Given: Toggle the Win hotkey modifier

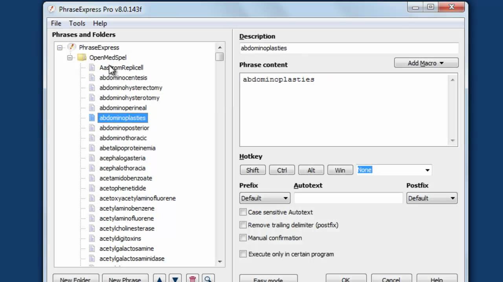Looking at the screenshot, I should 340,170.
